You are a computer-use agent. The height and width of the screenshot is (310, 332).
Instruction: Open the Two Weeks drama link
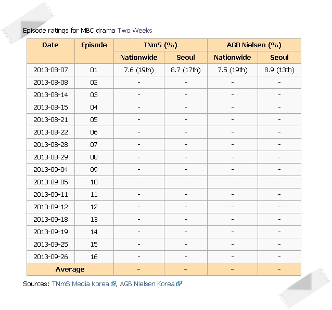[135, 31]
